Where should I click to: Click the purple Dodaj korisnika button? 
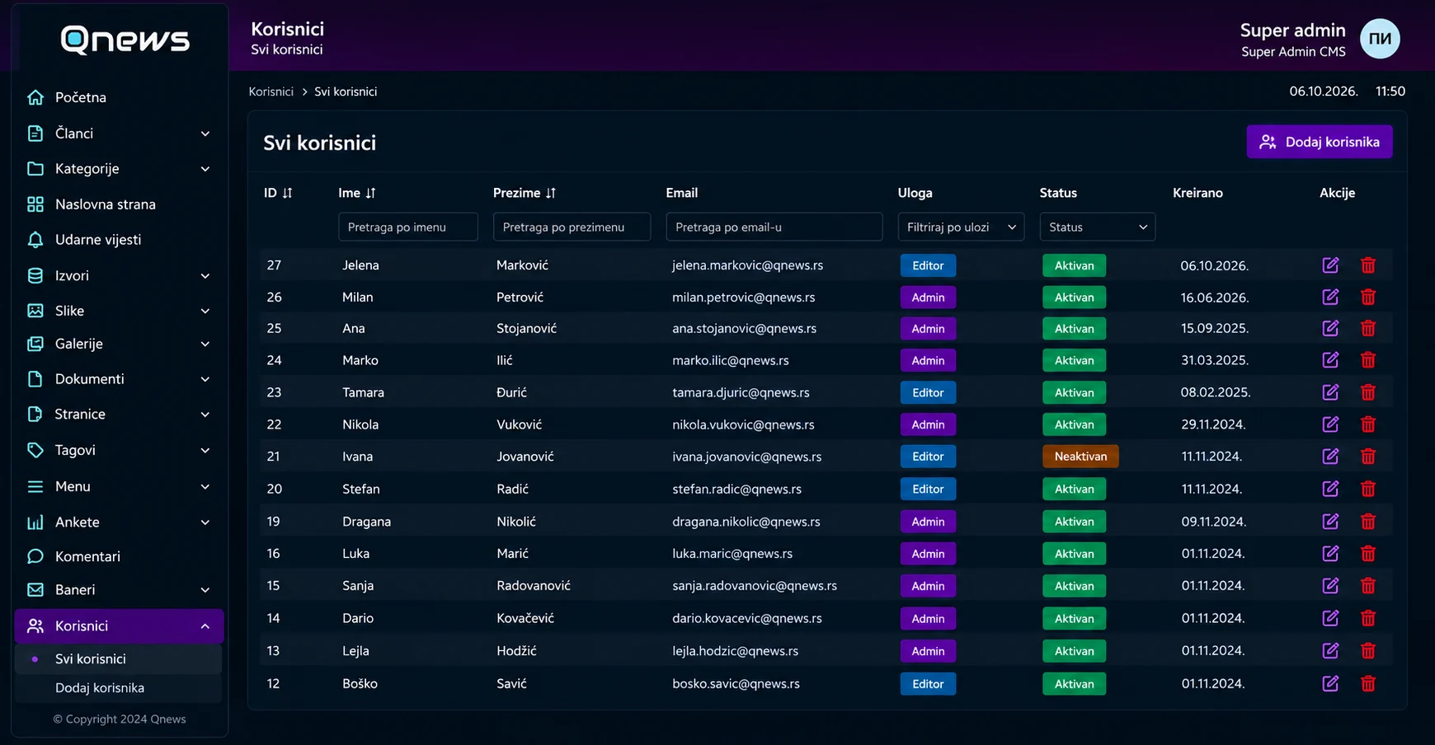(1320, 142)
